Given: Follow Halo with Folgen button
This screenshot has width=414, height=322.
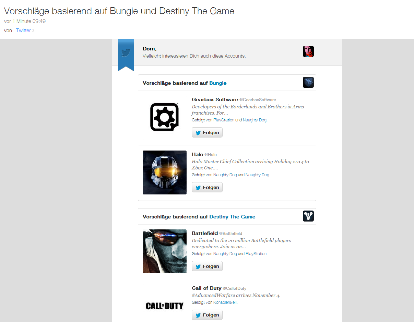Looking at the screenshot, I should pos(207,187).
